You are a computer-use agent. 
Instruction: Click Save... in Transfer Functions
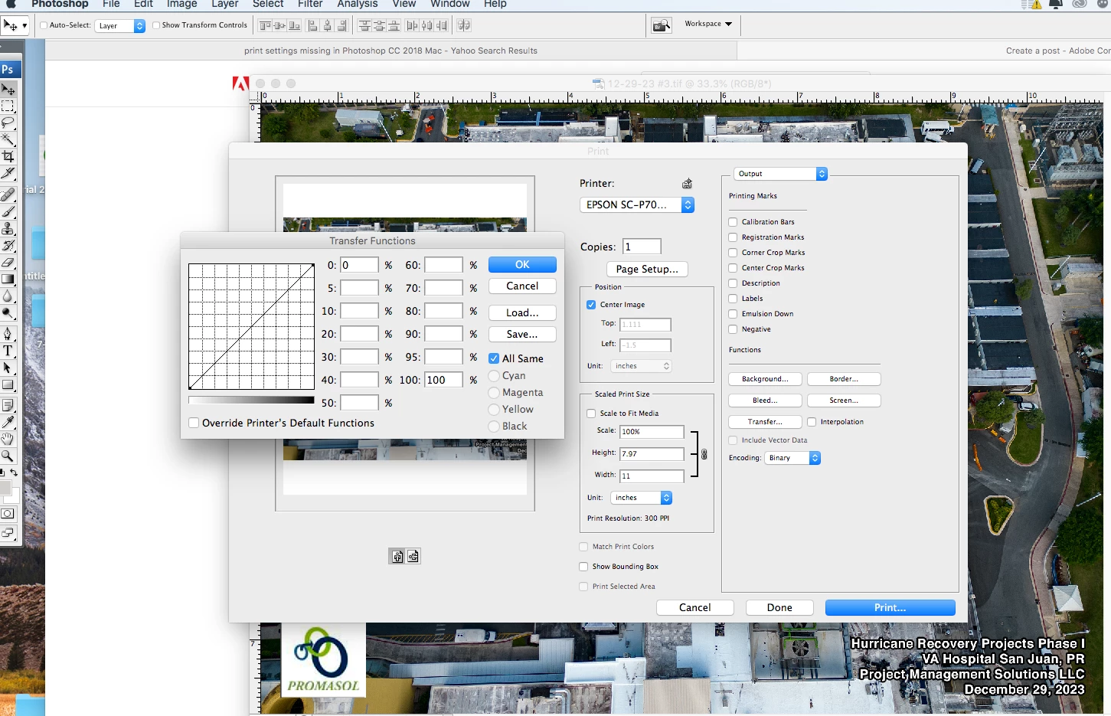tap(522, 334)
